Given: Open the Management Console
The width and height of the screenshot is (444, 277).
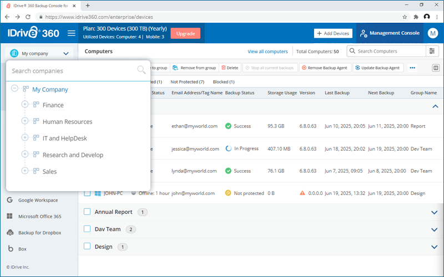Looking at the screenshot, I should point(390,33).
